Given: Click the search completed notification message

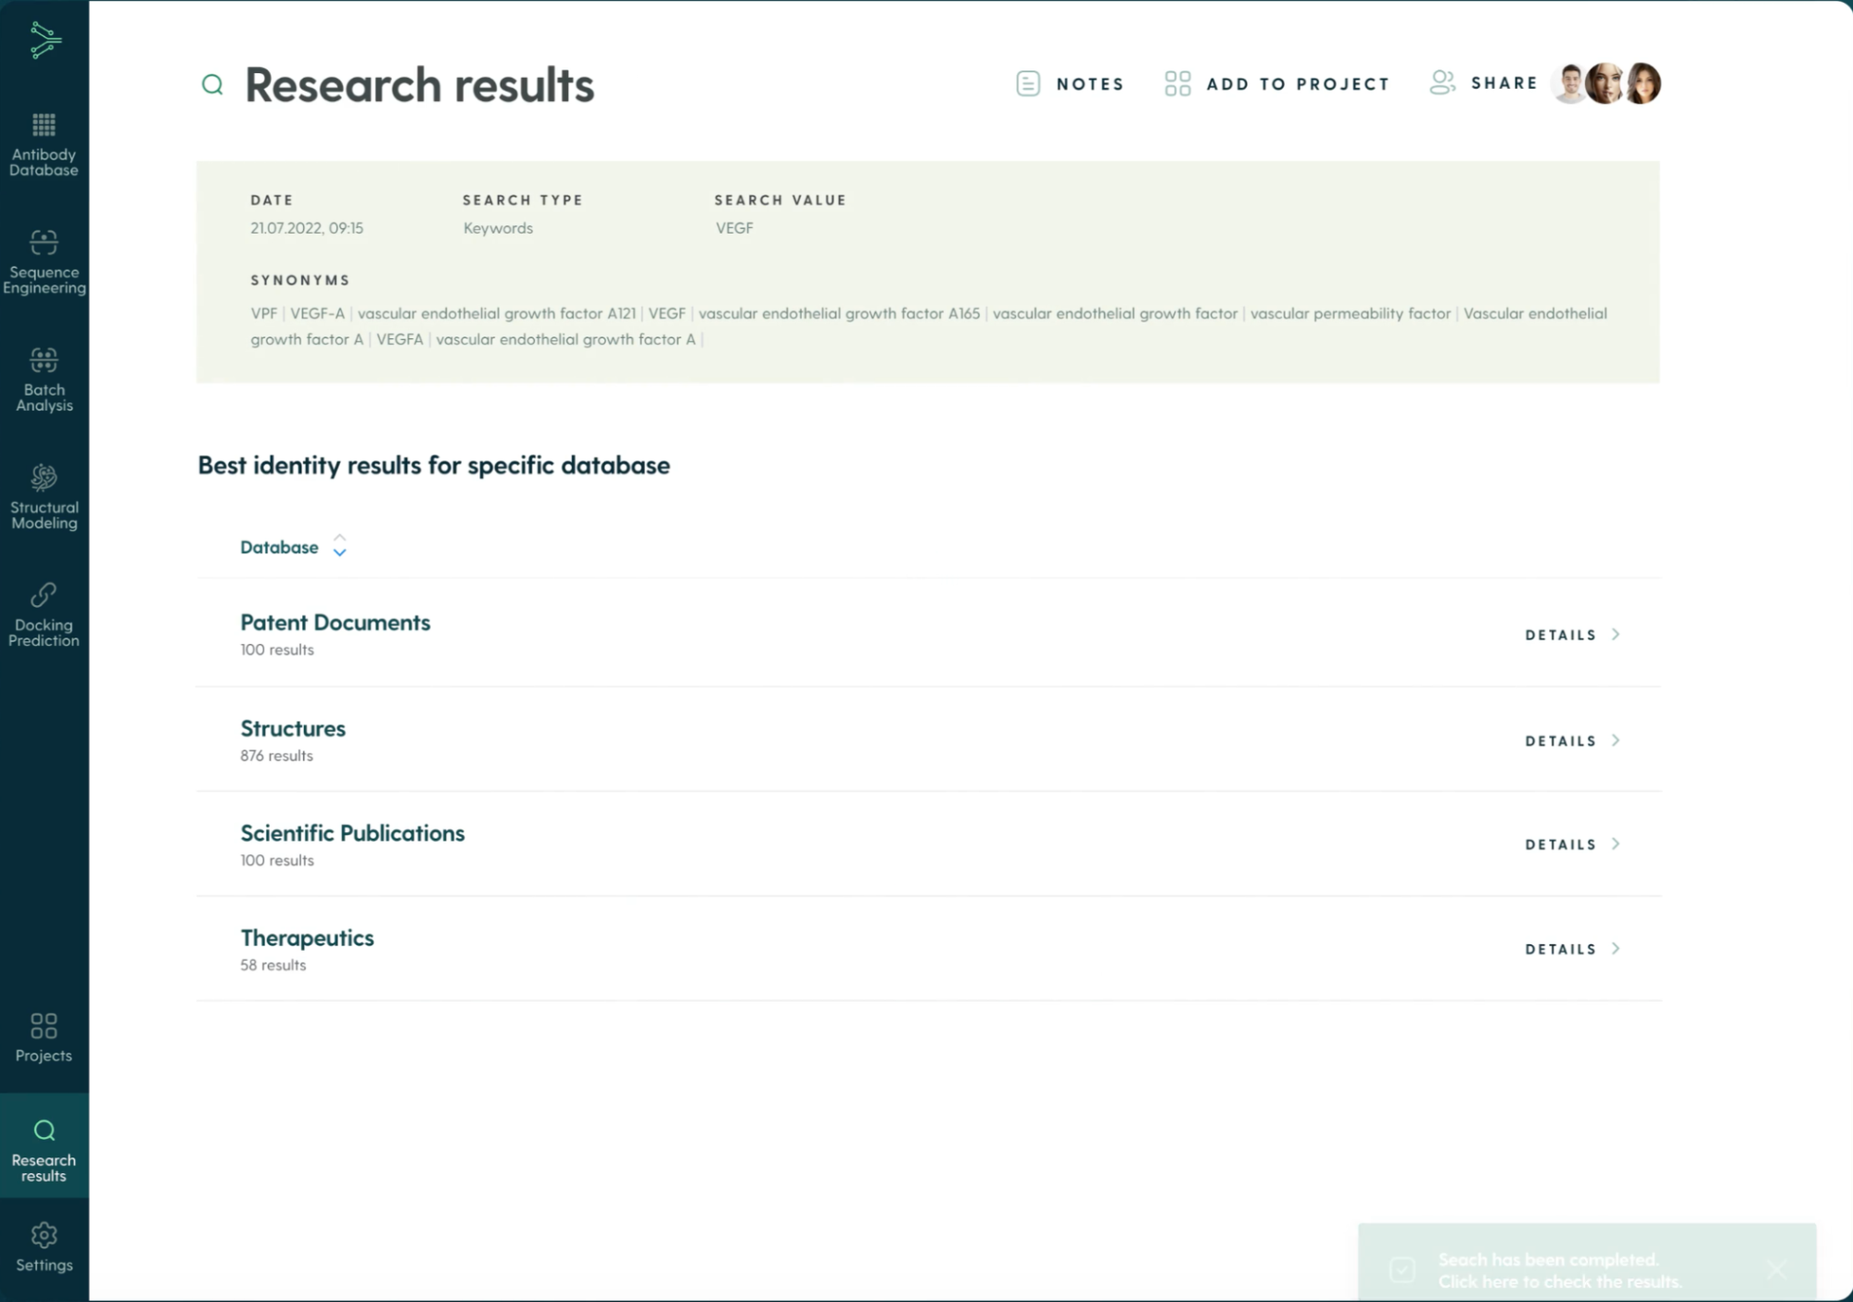Looking at the screenshot, I should click(1559, 1270).
